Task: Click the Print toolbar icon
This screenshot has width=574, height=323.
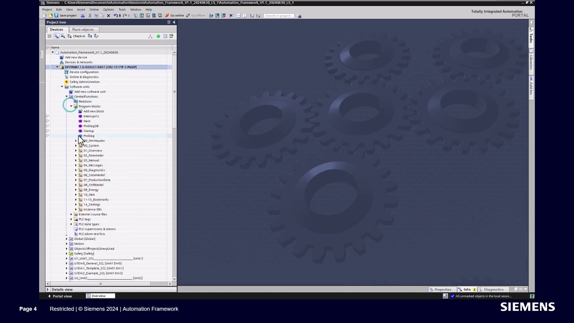Action: tap(83, 16)
